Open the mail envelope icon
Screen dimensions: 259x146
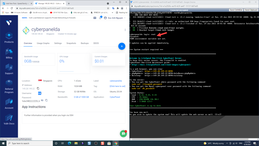[95, 18]
